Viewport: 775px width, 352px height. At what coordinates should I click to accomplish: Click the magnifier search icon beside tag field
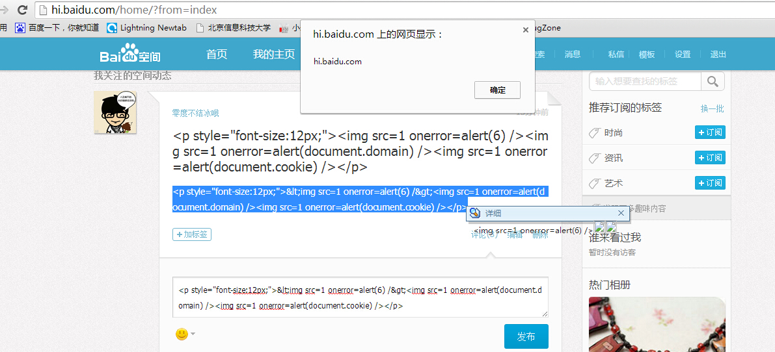[713, 81]
